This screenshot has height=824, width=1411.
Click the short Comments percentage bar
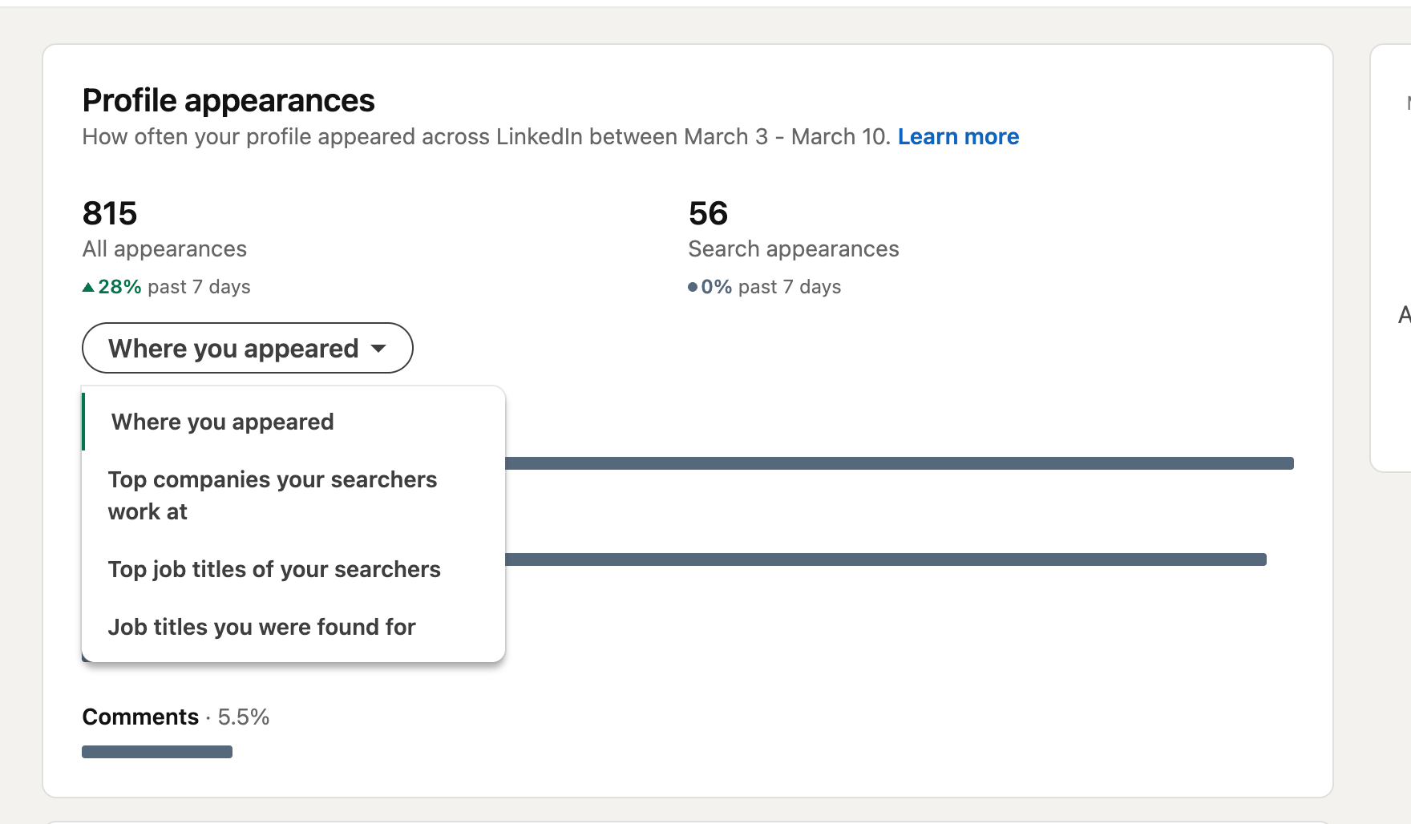pyautogui.click(x=157, y=752)
